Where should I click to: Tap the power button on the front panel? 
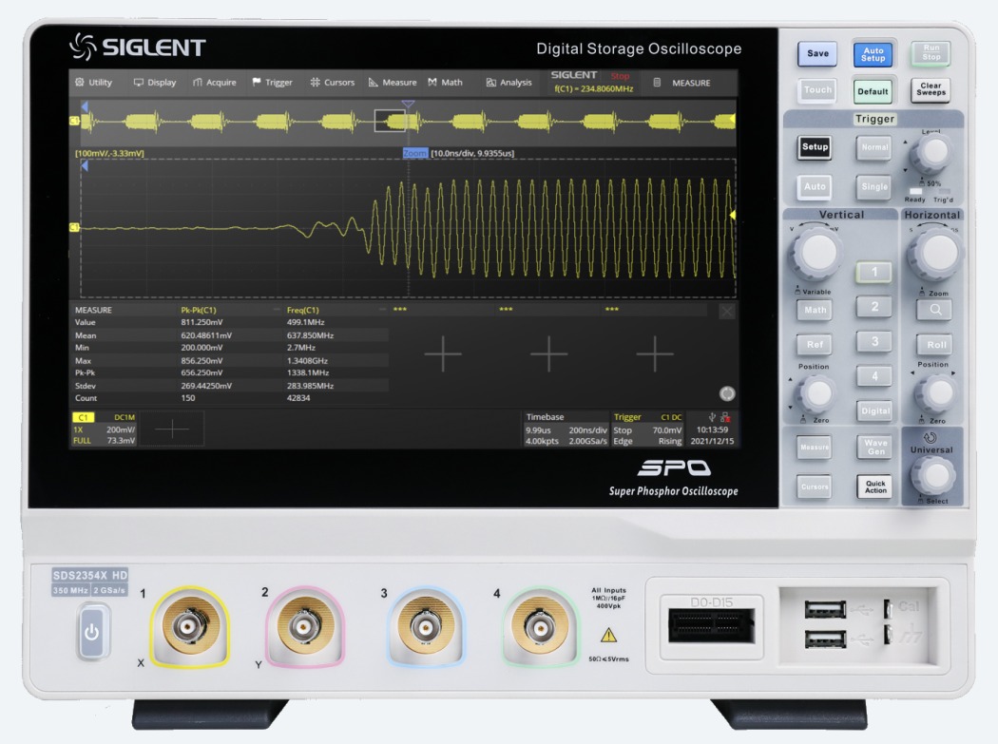pyautogui.click(x=92, y=632)
